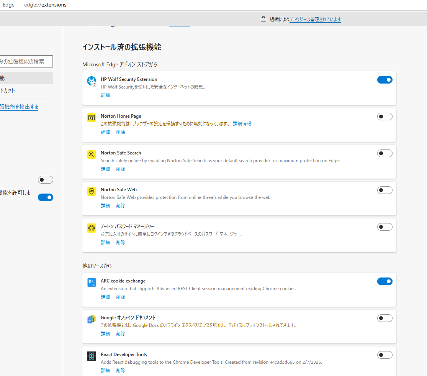Click 削除 for Google オフライン ドキュメント
Image resolution: width=427 pixels, height=376 pixels.
[121, 334]
